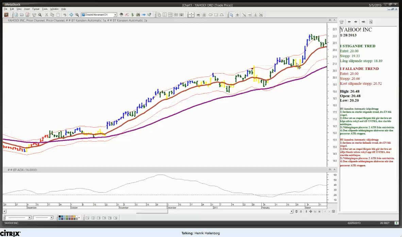Click the horizontal chart scrollbar thumb
This screenshot has width=402, height=237.
pyautogui.click(x=152, y=212)
